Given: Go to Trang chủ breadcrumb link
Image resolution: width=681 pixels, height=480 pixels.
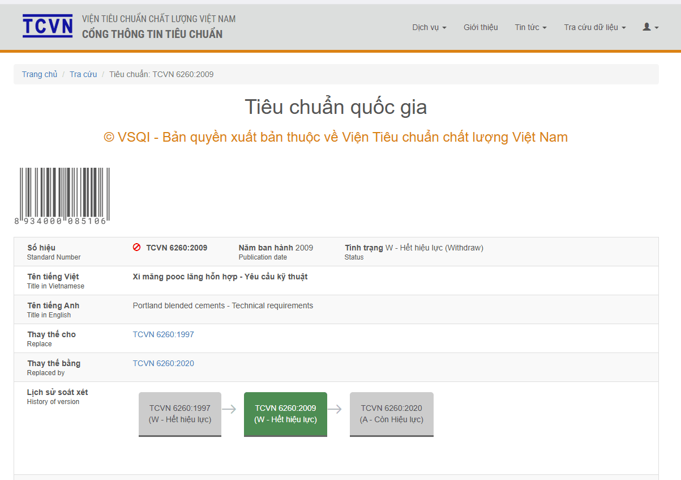Looking at the screenshot, I should coord(40,74).
